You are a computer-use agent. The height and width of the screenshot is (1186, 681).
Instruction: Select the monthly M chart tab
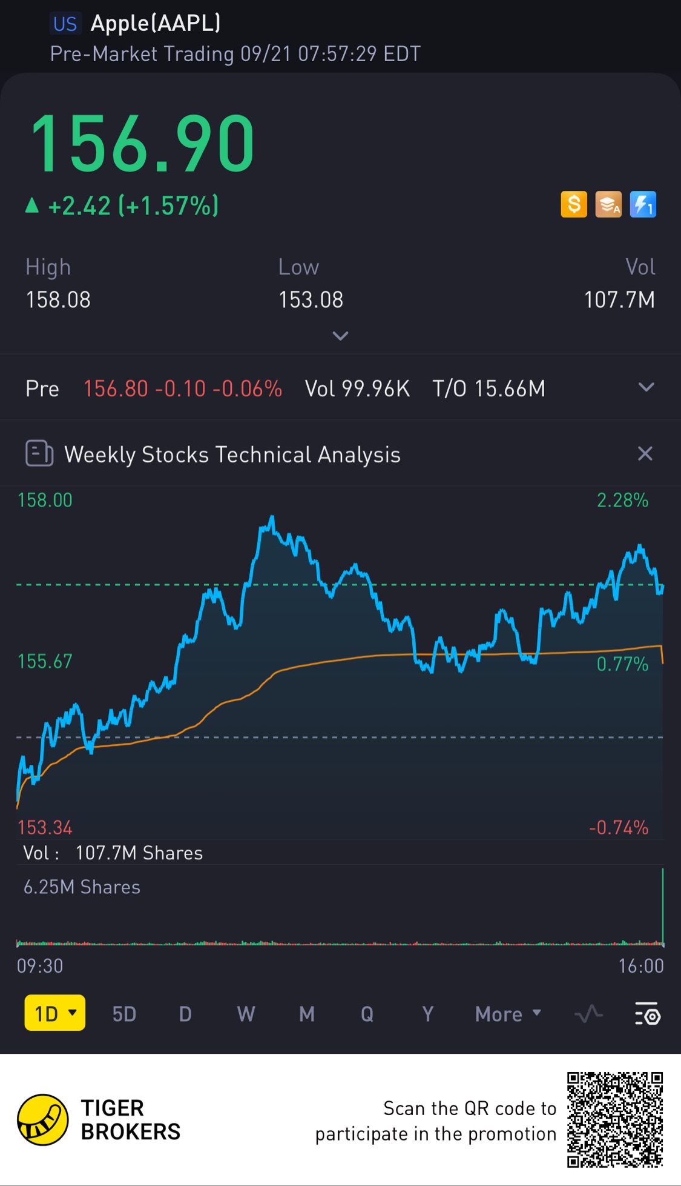[x=307, y=1013]
